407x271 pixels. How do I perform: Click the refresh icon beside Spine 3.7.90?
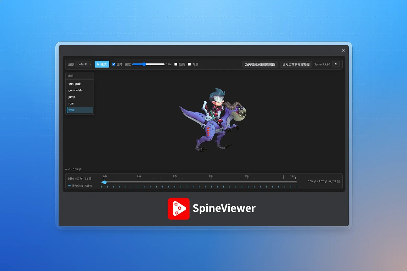[336, 64]
